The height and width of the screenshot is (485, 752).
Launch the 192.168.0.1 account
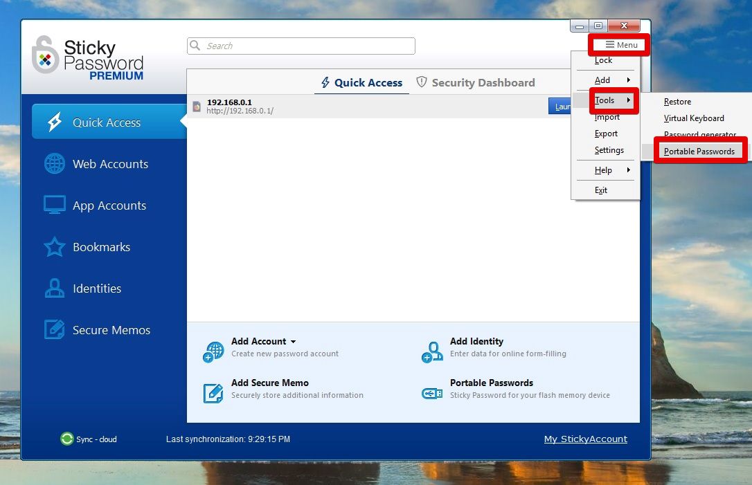[559, 107]
